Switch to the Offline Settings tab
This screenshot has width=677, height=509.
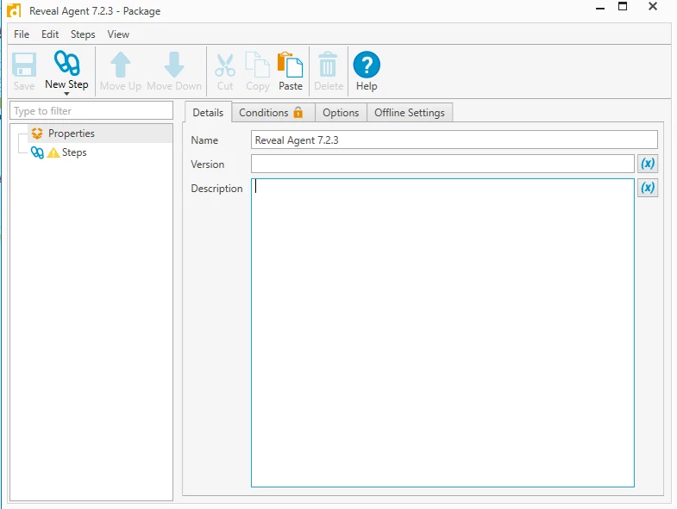[410, 113]
